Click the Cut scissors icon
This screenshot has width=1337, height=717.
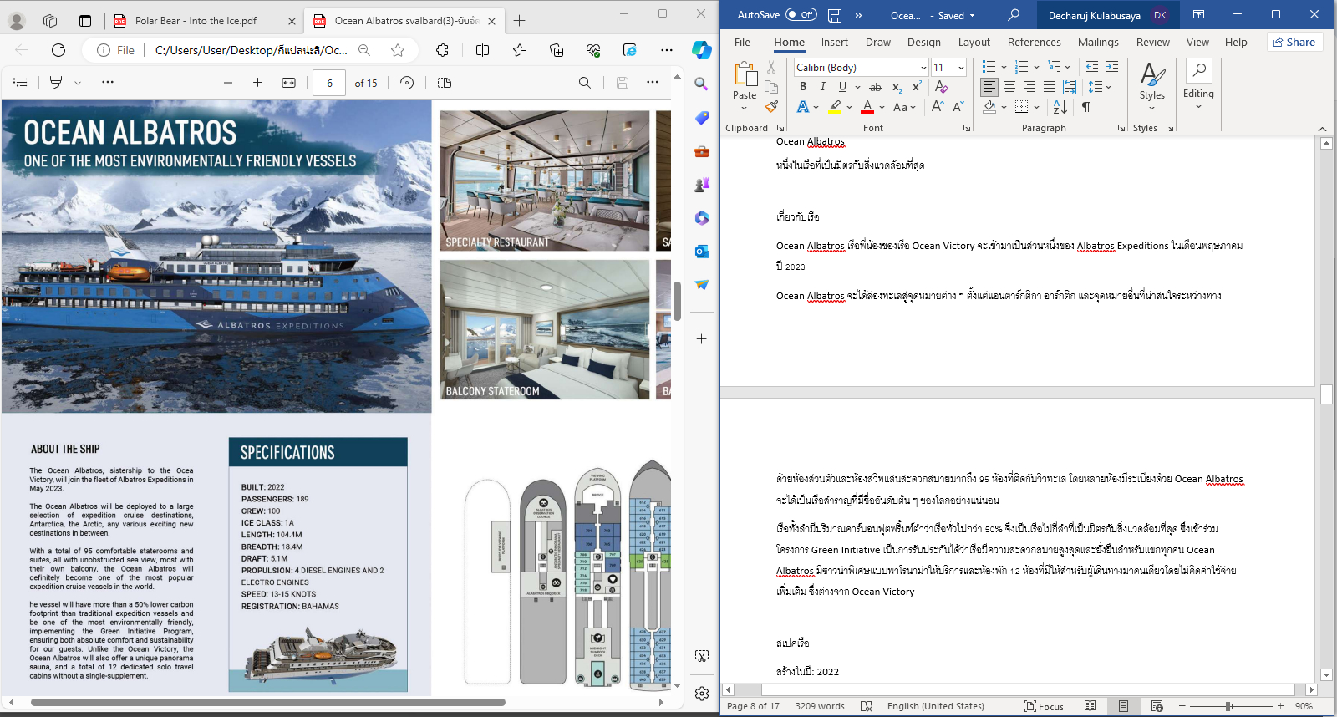coord(771,67)
